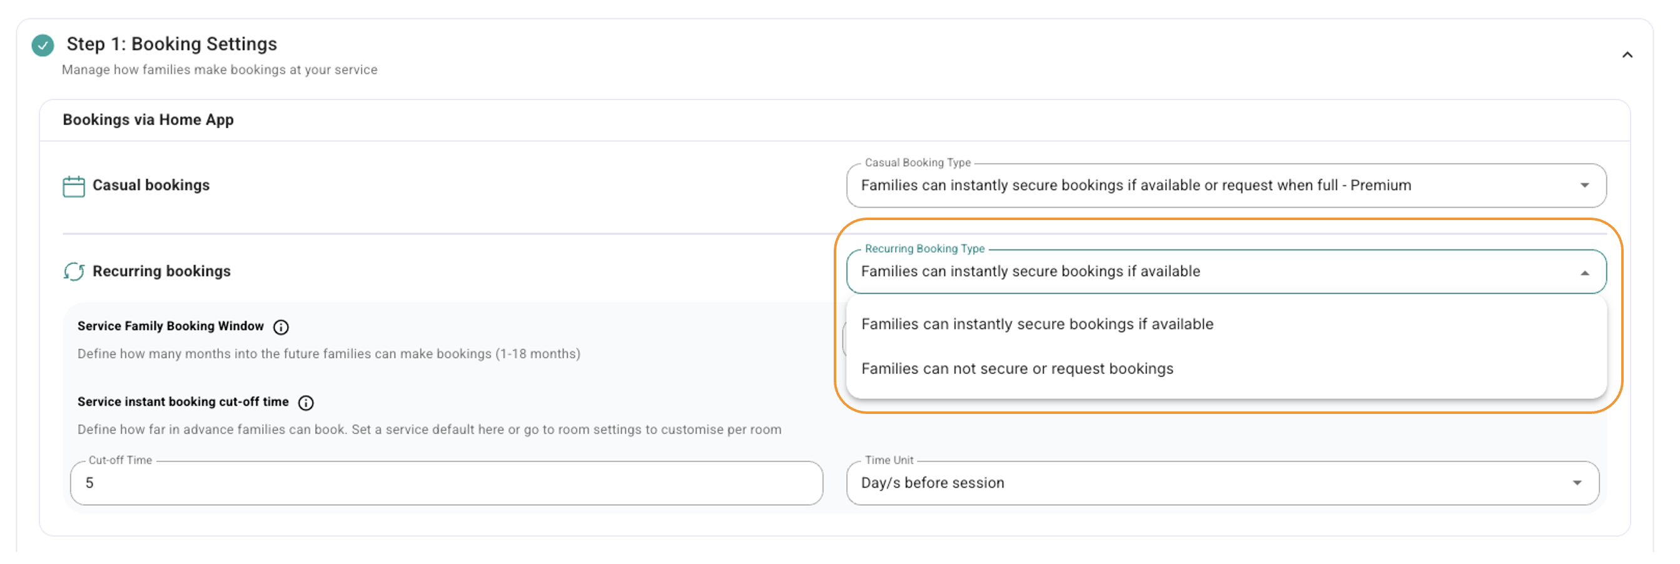Click 'Service Family Booking Window' label text
Image resolution: width=1680 pixels, height=564 pixels.
pyautogui.click(x=170, y=326)
